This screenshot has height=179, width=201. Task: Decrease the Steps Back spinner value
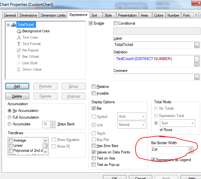click(x=52, y=126)
